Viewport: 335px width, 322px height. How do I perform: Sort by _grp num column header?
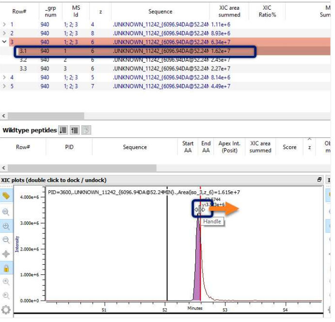tap(51, 12)
